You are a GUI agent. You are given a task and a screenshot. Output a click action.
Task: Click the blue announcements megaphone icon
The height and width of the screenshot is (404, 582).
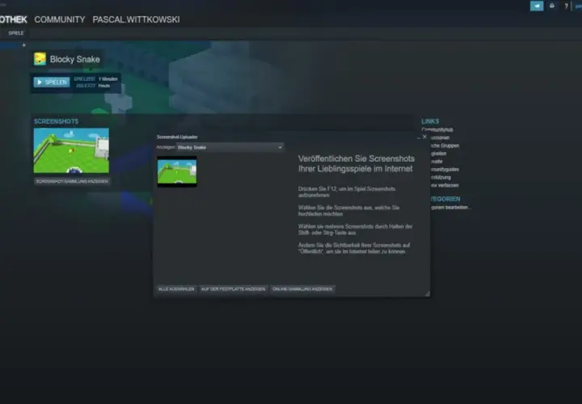click(x=537, y=6)
